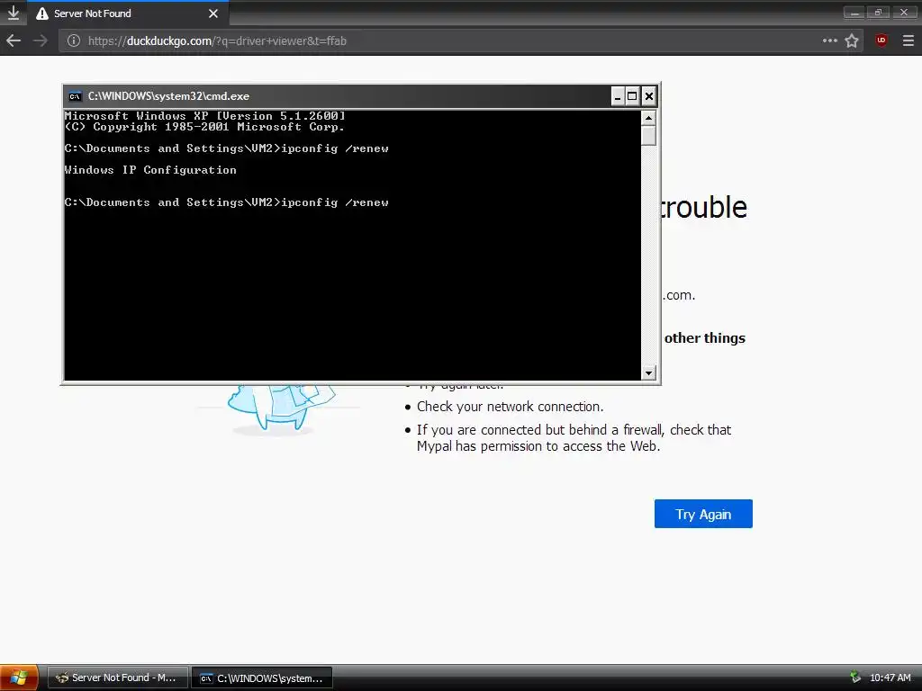
Task: Click the 10:47 AM clock
Action: 890,678
